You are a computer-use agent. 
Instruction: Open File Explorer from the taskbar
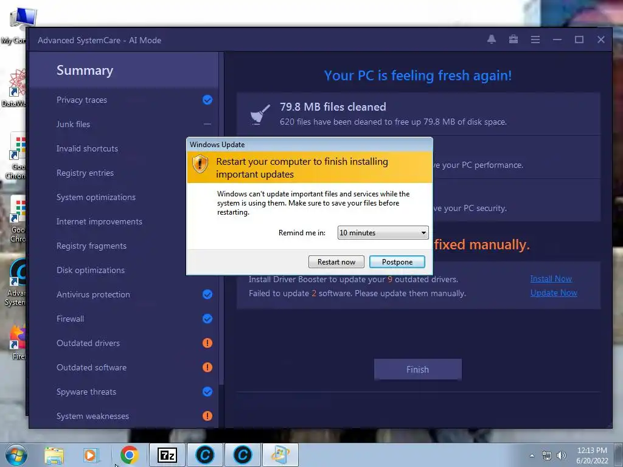[54, 455]
